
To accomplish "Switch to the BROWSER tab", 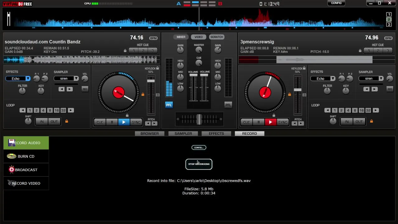I will [150, 133].
